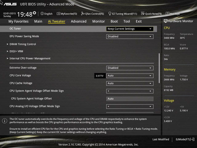Viewport: 197px width, 148px height.
Task: Click MyFavorite(F3) label
Action: tap(69, 14)
